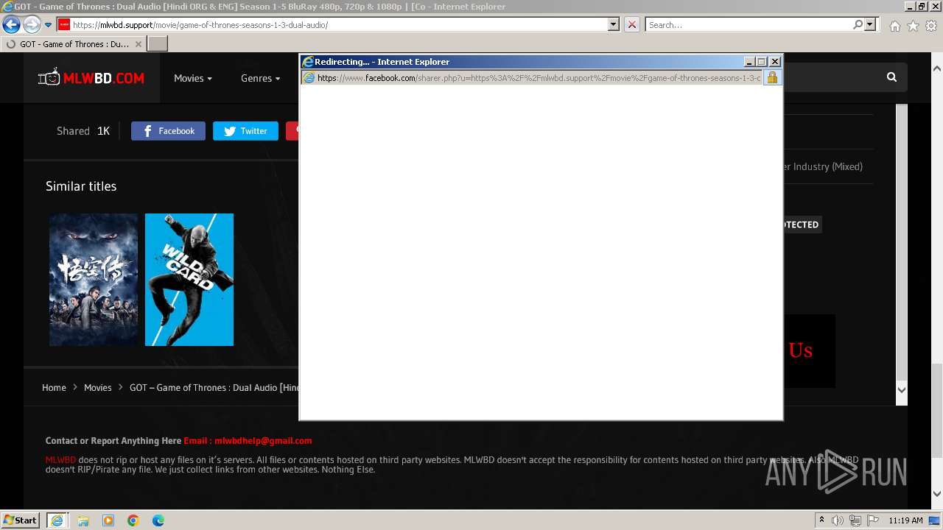
Task: Click the MLWBD.COM site logo
Action: tap(91, 78)
